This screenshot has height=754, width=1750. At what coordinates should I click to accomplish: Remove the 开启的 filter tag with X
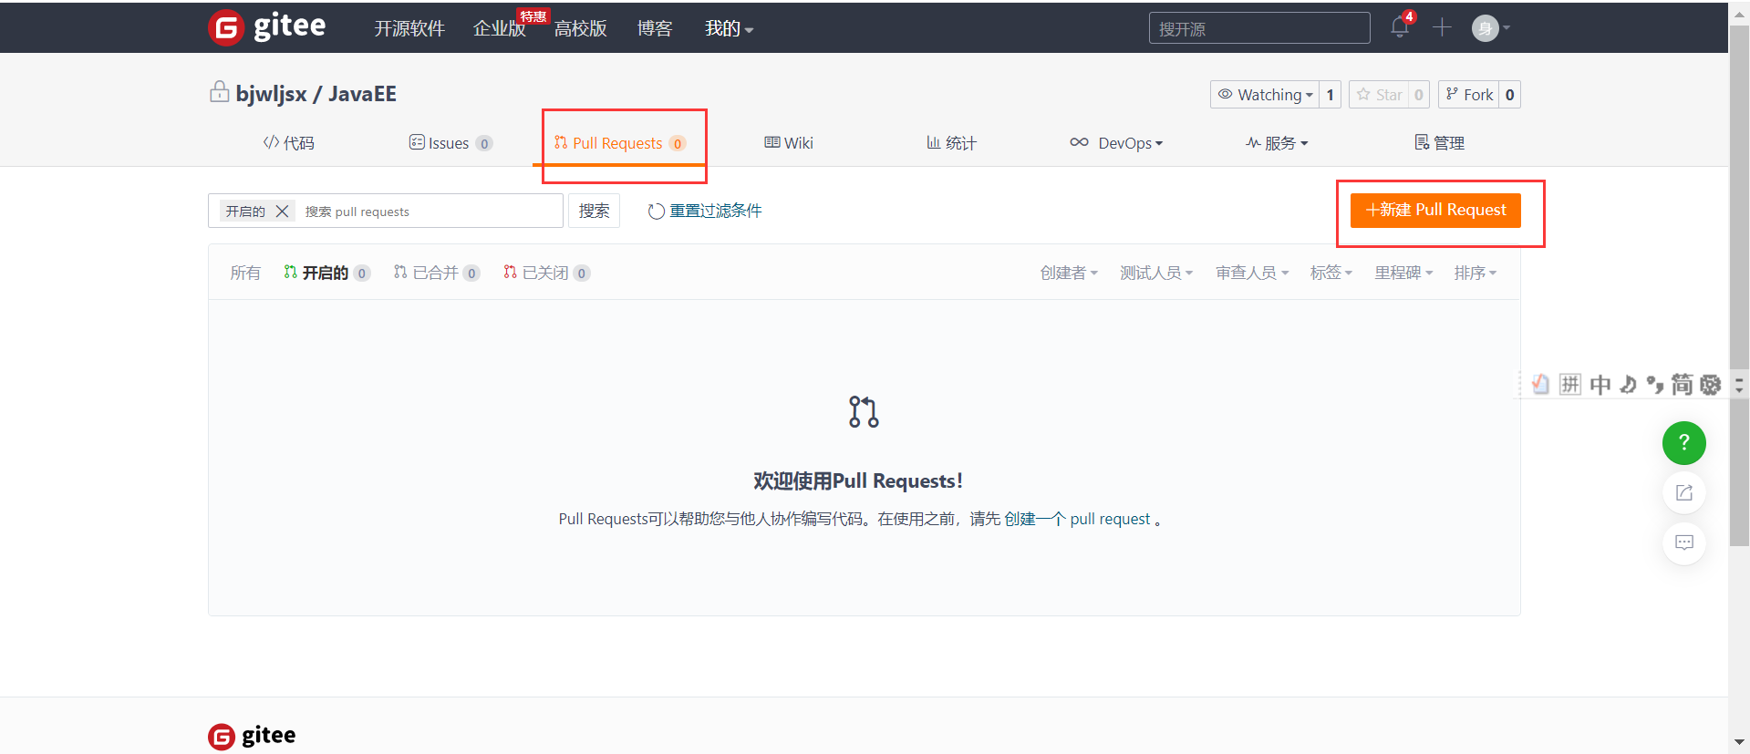point(282,212)
